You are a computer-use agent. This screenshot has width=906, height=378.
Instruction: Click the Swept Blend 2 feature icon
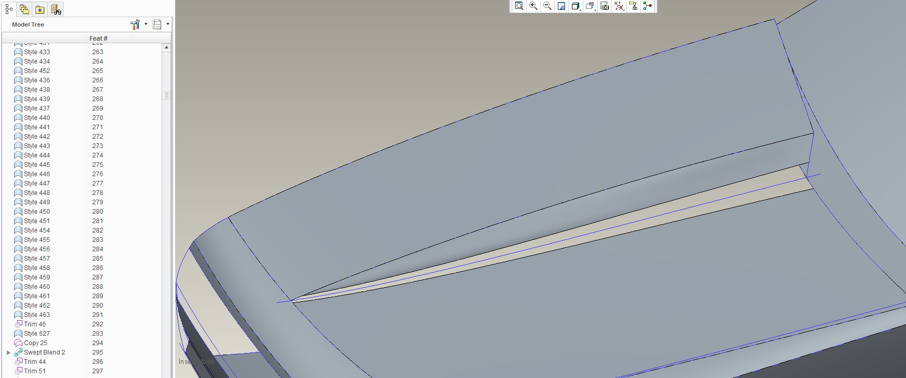coord(18,352)
